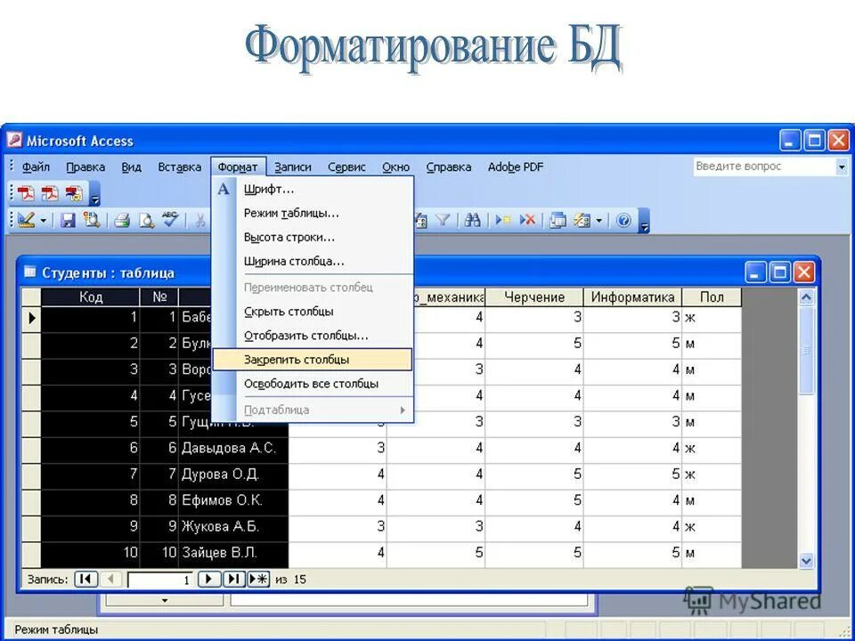
Task: Go to last record navigation button
Action: point(233,579)
